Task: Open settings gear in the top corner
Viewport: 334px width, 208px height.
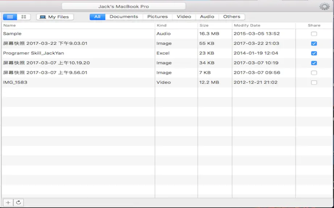Action: [x=325, y=6]
